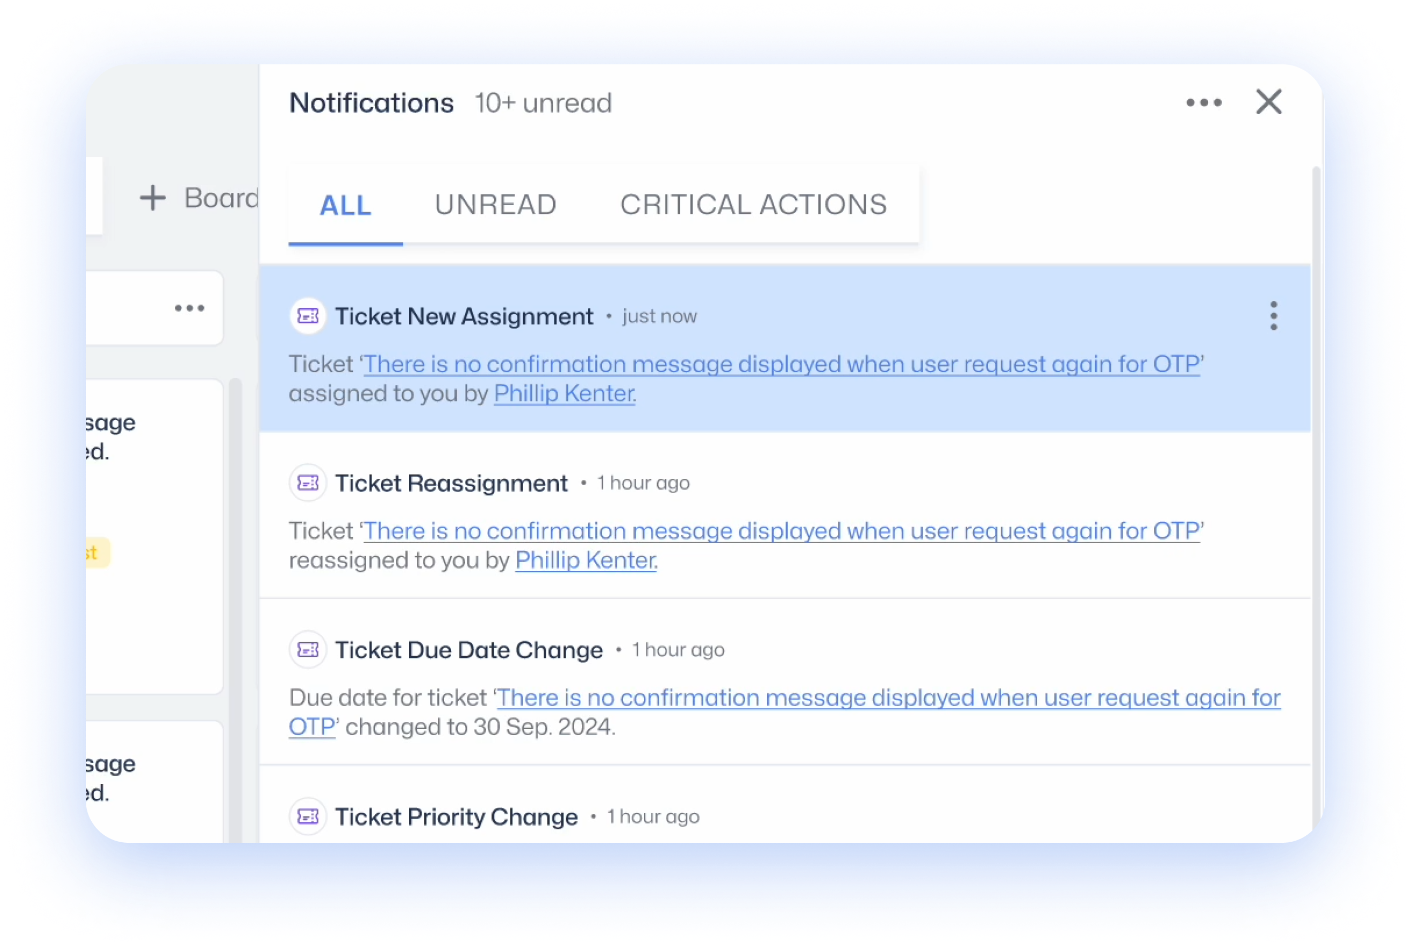Click the Ticket Due Date Change icon
1411x950 pixels.
point(308,649)
